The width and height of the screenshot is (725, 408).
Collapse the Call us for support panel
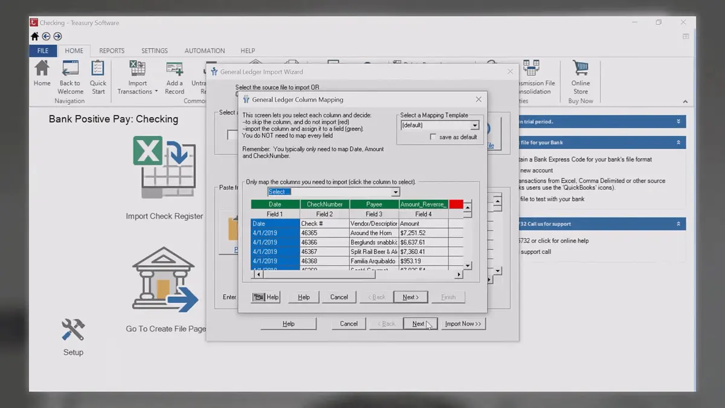coord(678,224)
